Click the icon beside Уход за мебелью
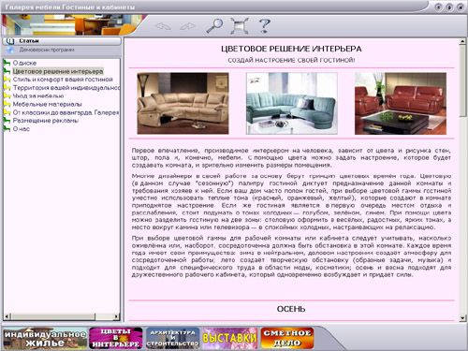The image size is (468, 351). pyautogui.click(x=7, y=96)
